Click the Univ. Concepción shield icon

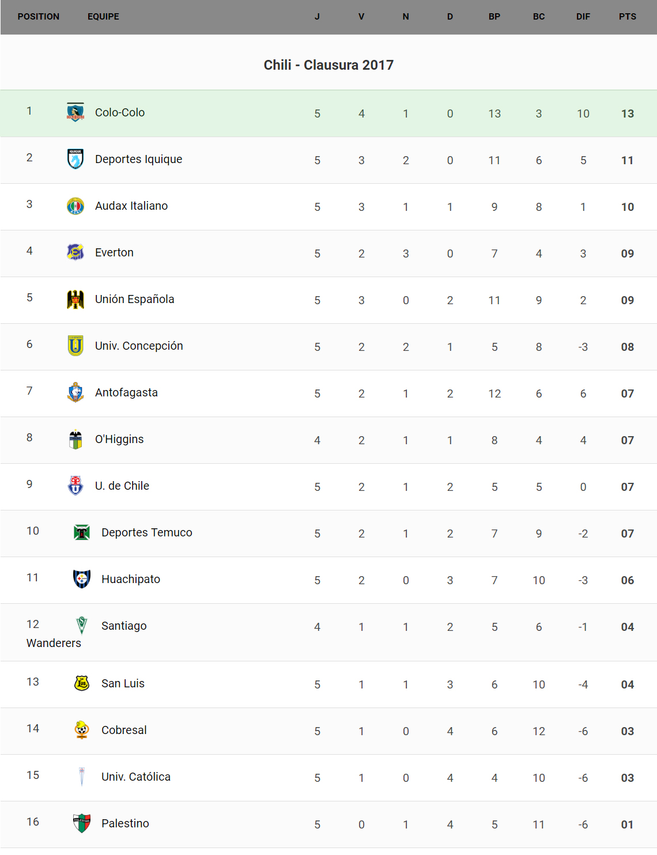coord(75,346)
